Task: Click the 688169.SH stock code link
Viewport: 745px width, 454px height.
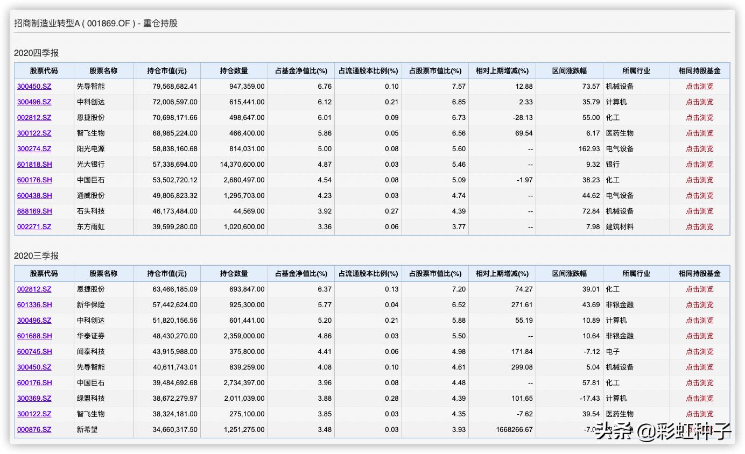Action: (34, 211)
